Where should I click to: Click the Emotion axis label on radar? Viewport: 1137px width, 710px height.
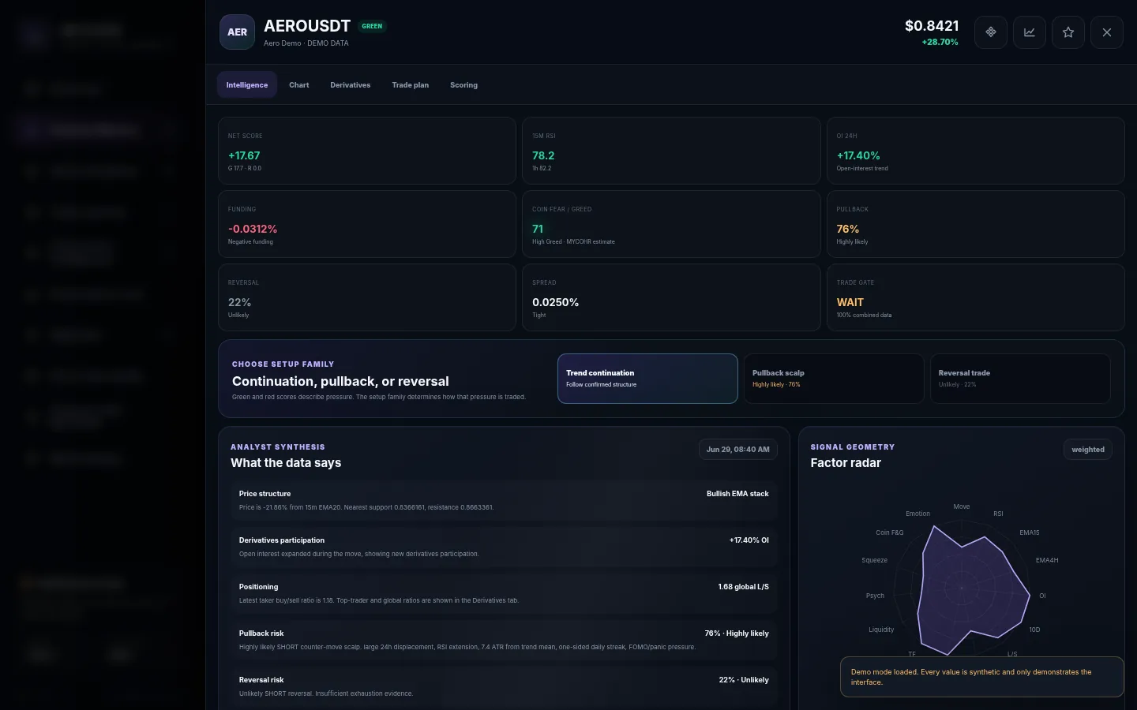point(917,514)
